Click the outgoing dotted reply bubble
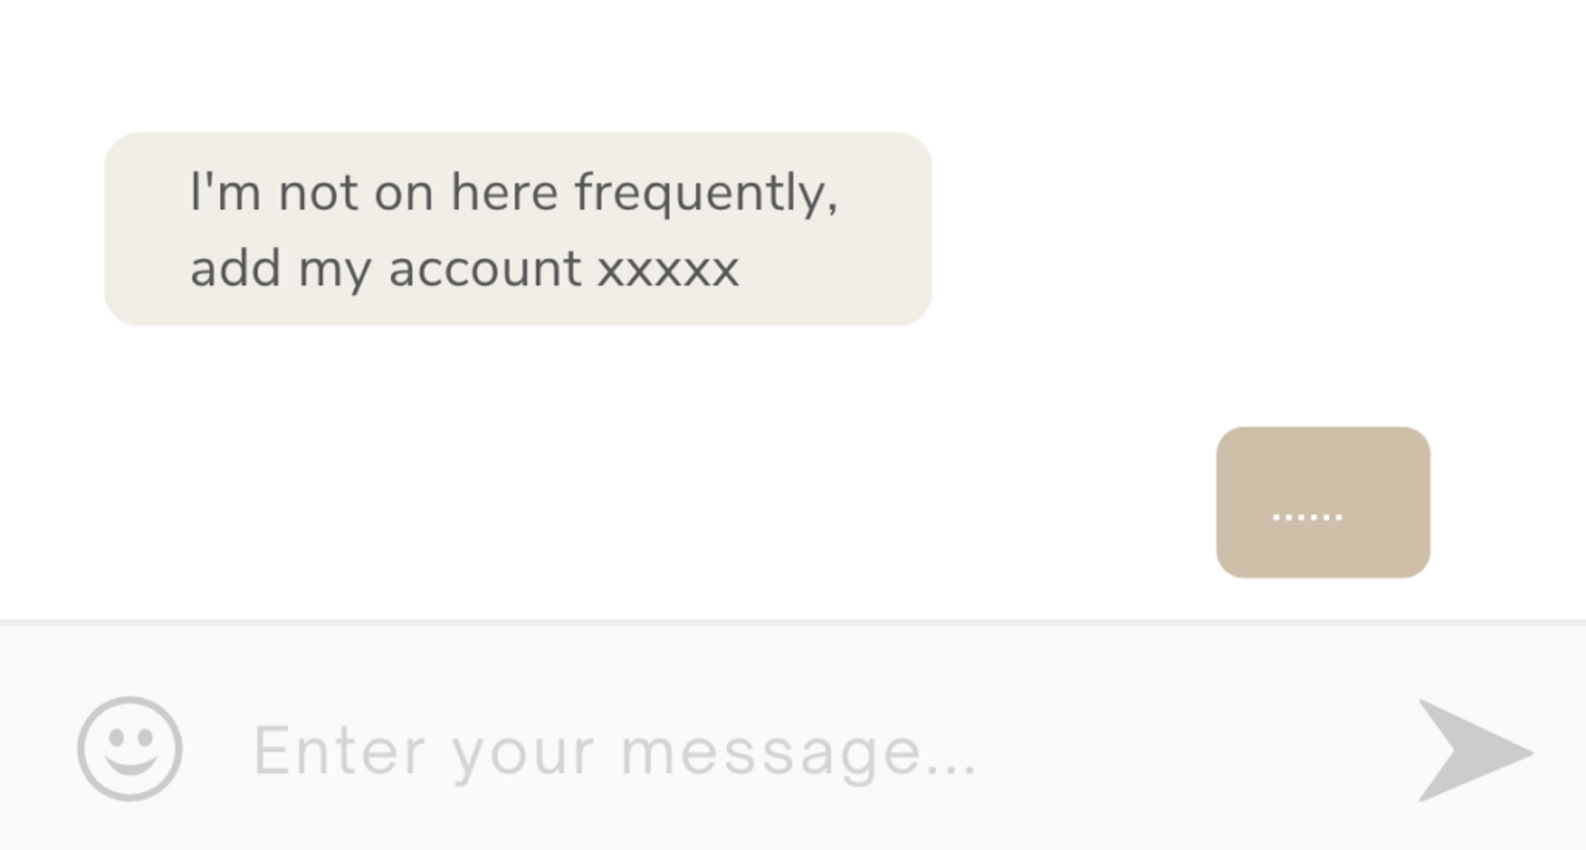Viewport: 1586px width, 850px height. [x=1323, y=502]
